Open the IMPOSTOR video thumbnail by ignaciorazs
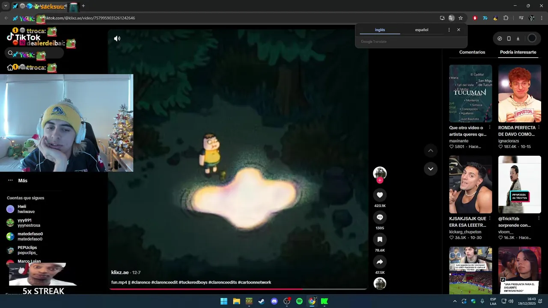The image size is (548, 308). (x=520, y=94)
